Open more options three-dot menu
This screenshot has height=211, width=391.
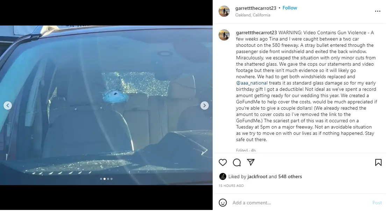(377, 11)
